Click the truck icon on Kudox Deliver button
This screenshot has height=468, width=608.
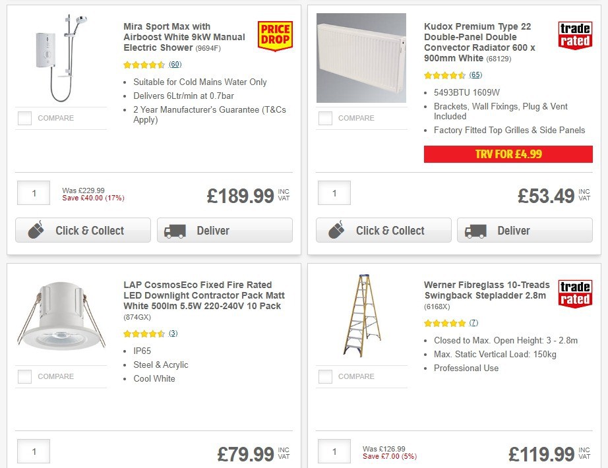tap(475, 231)
